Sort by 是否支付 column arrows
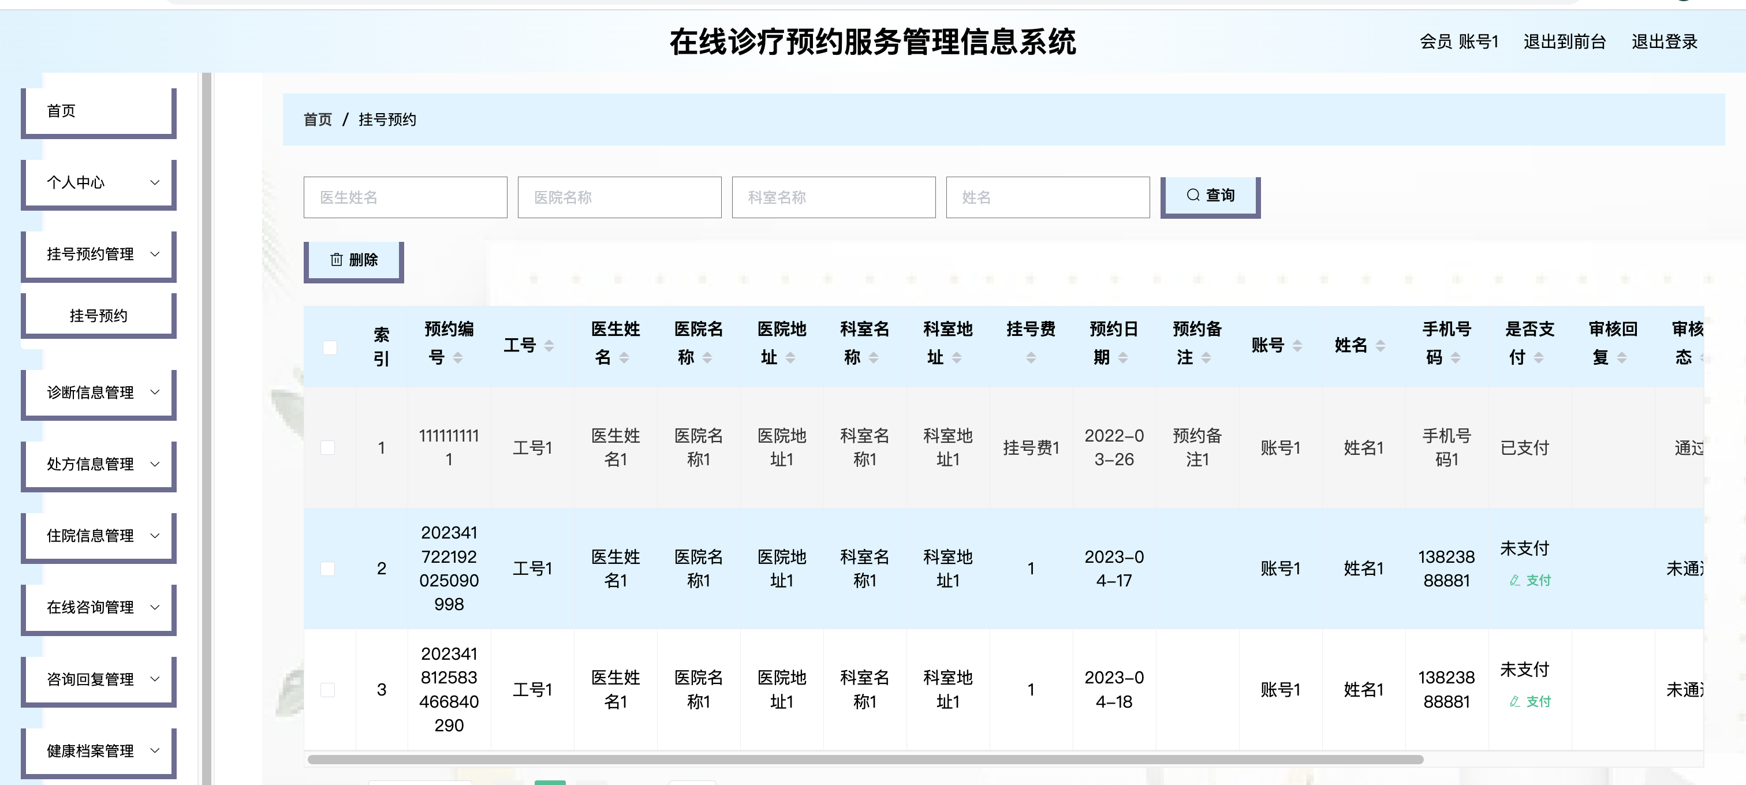Screen dimensions: 1746x785 click(1539, 358)
